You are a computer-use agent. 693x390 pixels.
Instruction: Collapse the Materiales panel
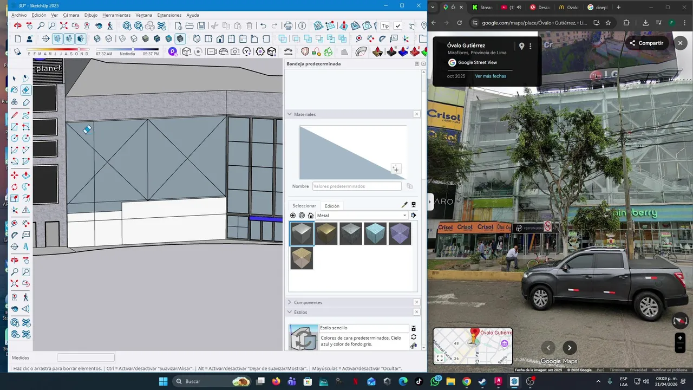tap(290, 114)
